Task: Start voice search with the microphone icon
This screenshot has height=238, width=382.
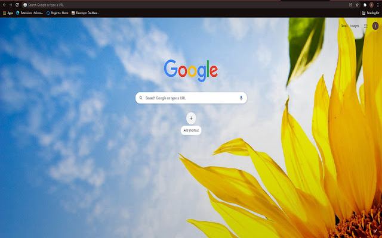Action: [x=241, y=98]
